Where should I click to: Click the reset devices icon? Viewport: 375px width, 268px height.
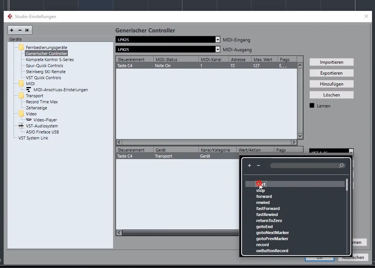pyautogui.click(x=27, y=30)
